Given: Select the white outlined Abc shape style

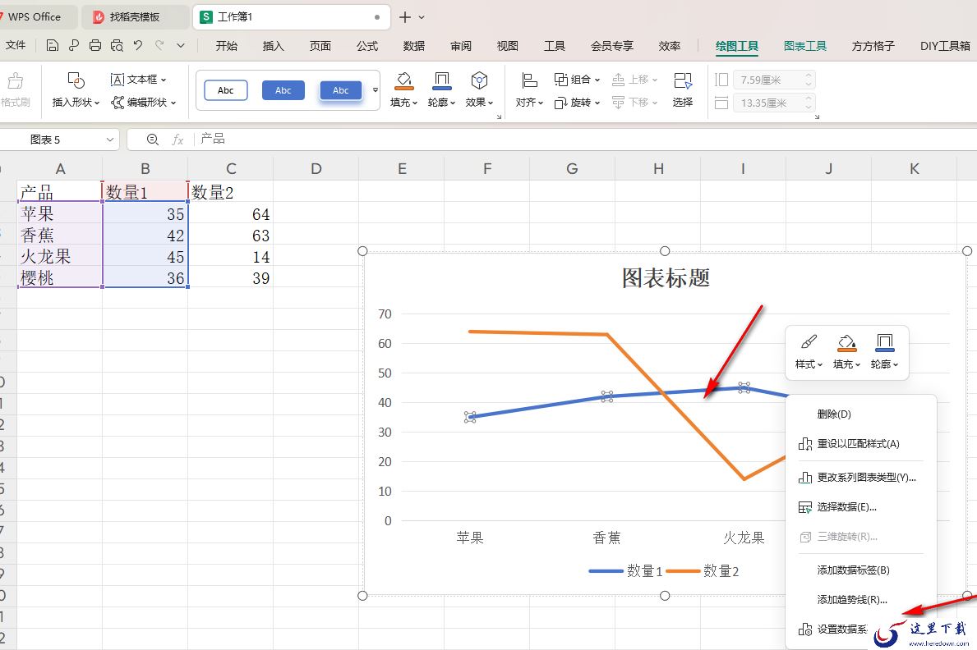Looking at the screenshot, I should pyautogui.click(x=226, y=90).
